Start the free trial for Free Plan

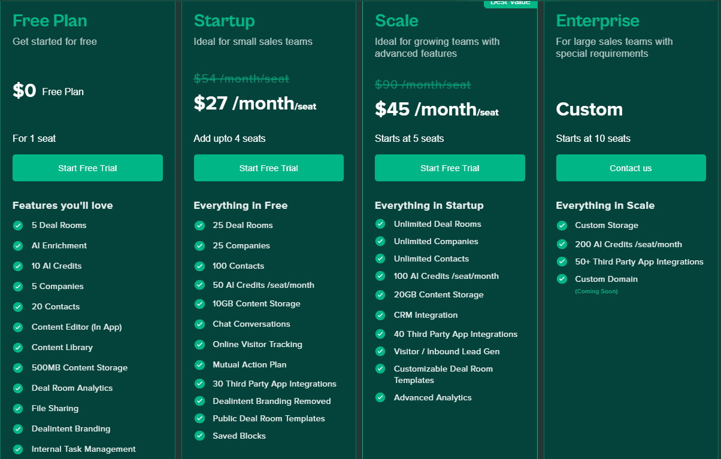[x=87, y=168]
